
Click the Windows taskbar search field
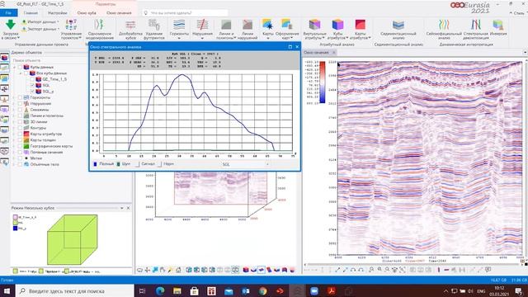coord(75,290)
